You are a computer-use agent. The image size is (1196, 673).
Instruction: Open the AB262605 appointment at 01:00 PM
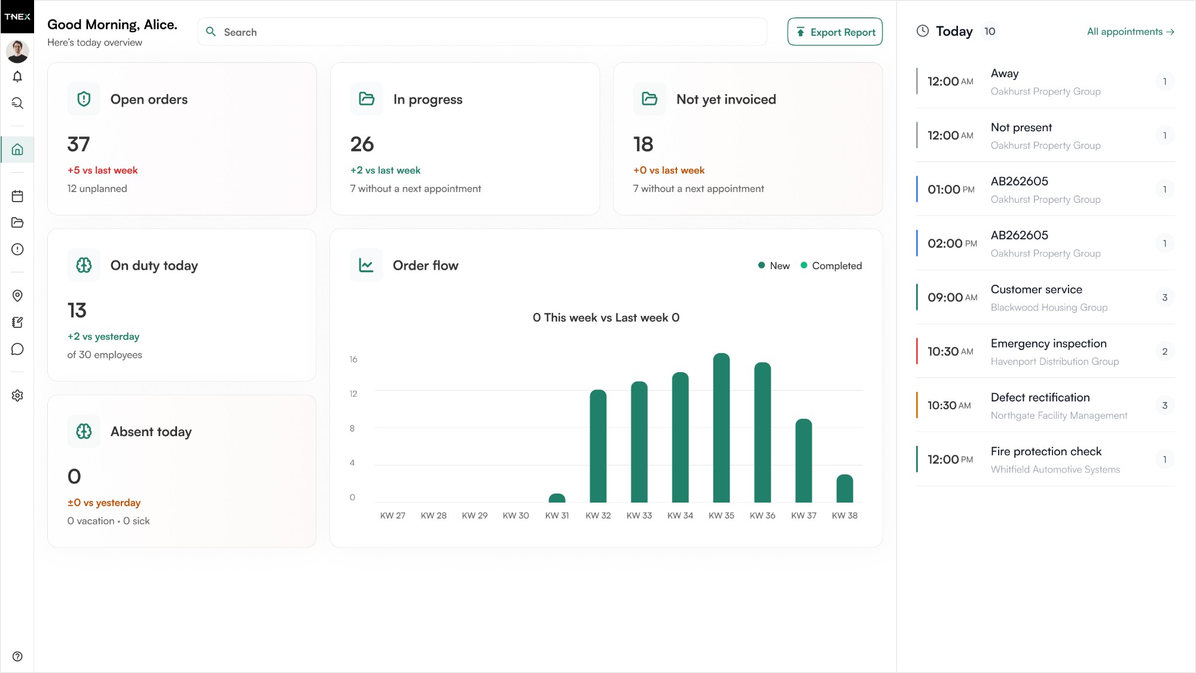1045,189
